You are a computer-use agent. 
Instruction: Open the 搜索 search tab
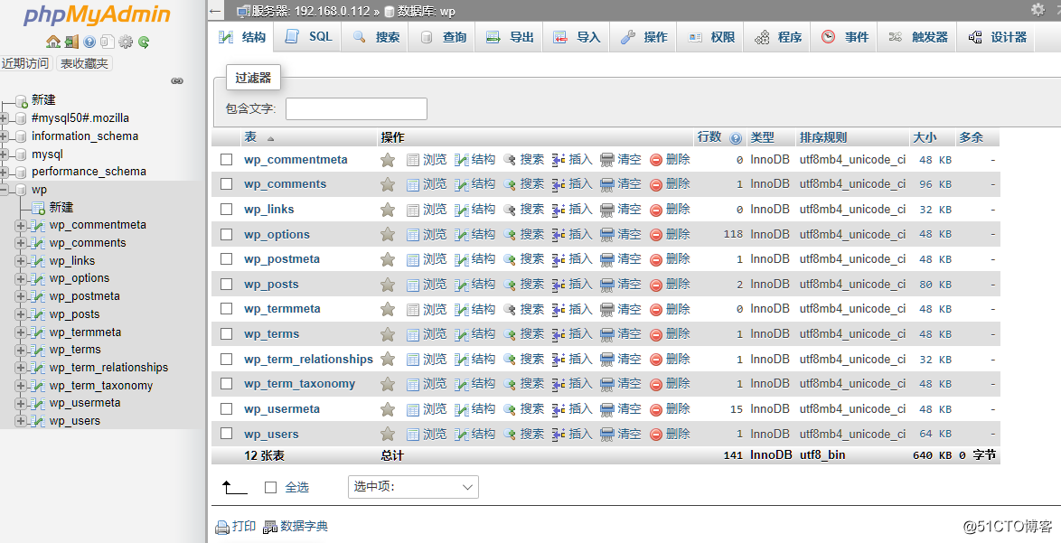coord(375,37)
